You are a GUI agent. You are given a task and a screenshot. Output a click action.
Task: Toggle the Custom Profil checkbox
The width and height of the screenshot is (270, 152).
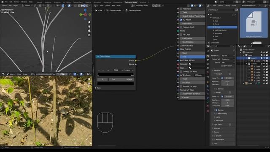pos(181,27)
